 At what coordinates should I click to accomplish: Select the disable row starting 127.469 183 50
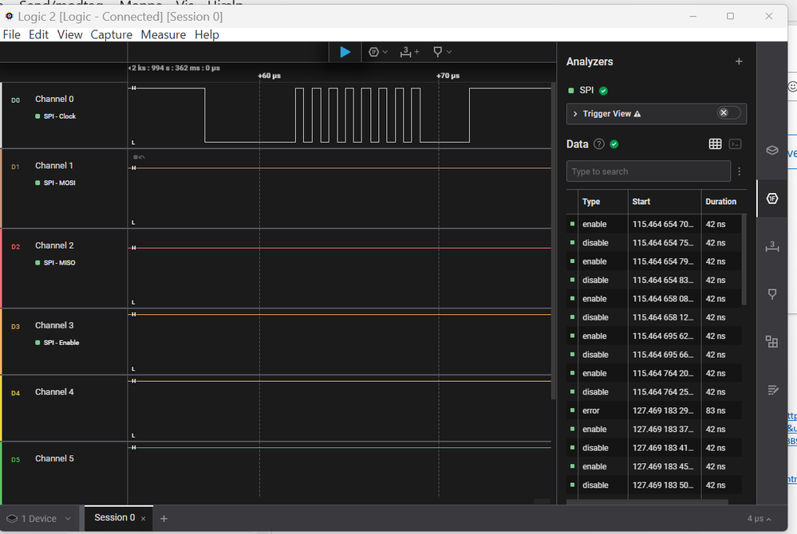pos(654,485)
